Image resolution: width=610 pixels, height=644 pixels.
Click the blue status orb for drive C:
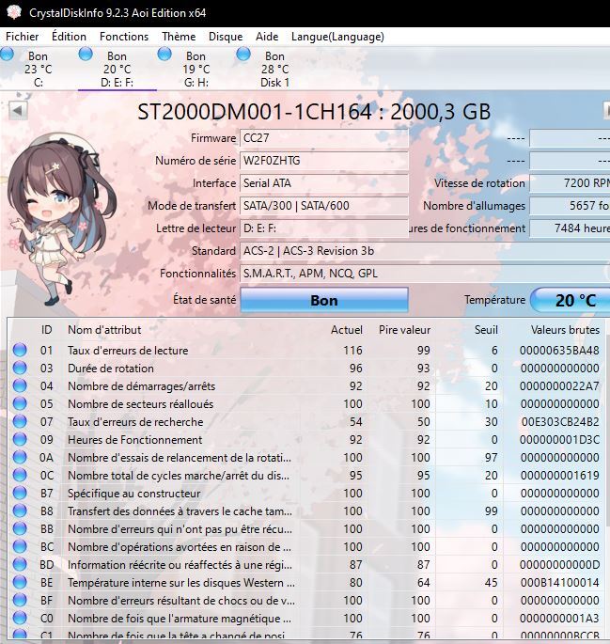click(7, 55)
